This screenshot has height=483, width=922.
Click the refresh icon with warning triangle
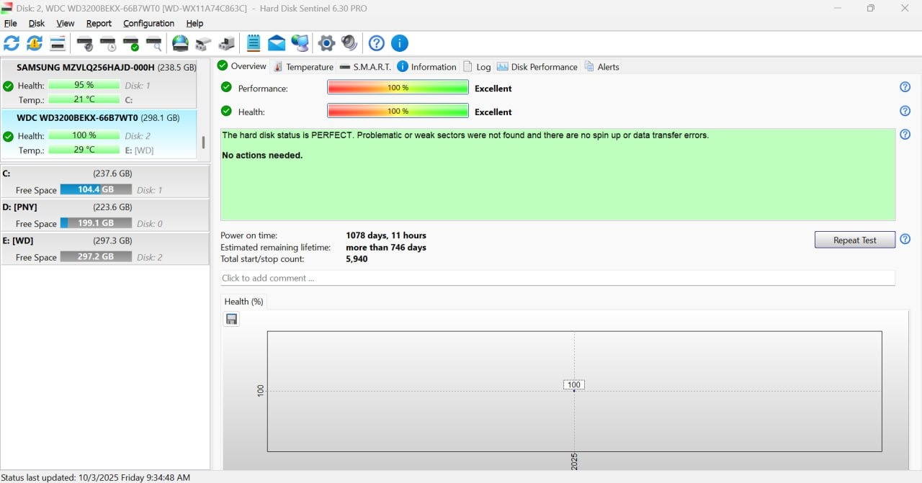pyautogui.click(x=35, y=43)
